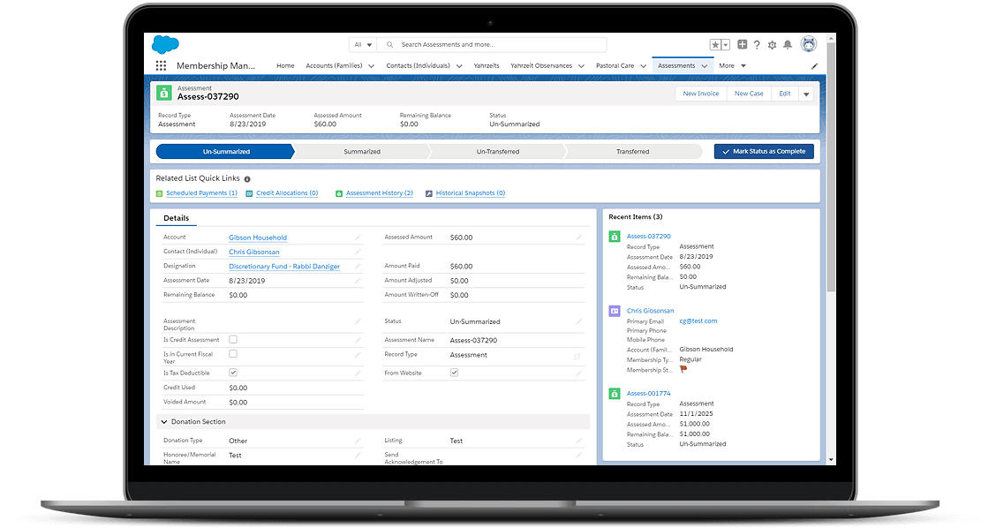Click the Search Assessments and more field

click(492, 45)
